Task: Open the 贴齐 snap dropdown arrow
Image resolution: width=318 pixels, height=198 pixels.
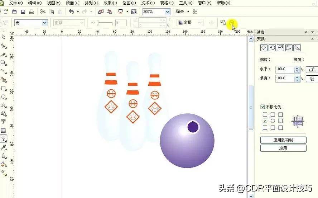Action: click(x=188, y=12)
